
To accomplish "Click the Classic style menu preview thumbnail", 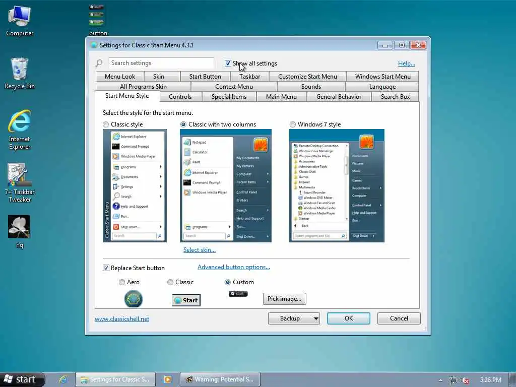I will pos(135,185).
